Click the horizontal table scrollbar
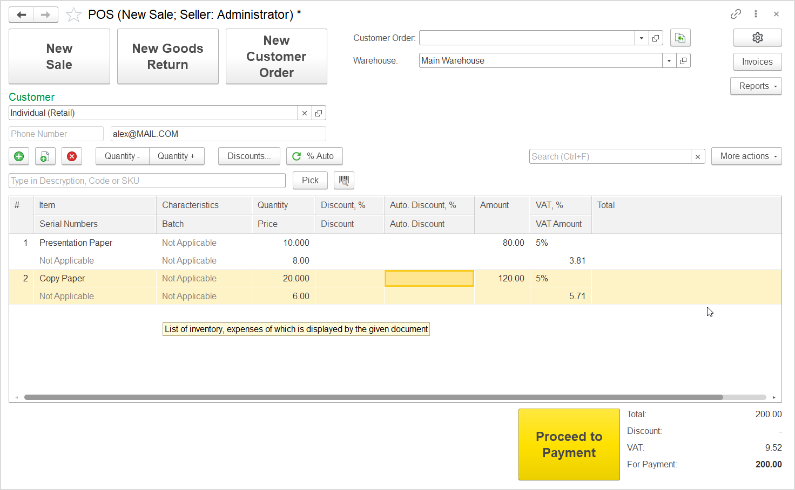The image size is (795, 490). 374,397
